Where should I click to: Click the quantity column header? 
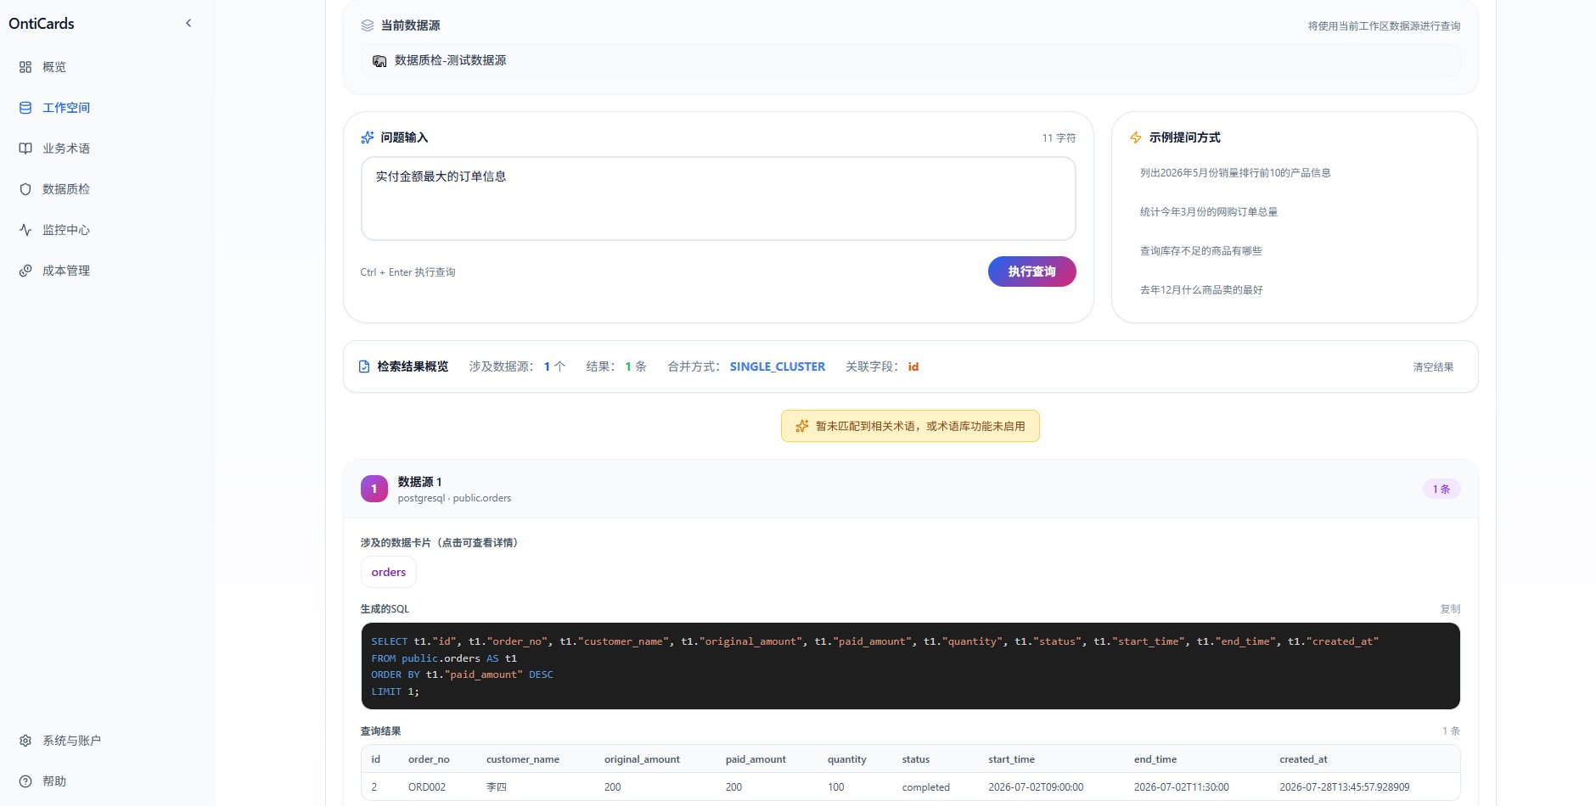846,759
